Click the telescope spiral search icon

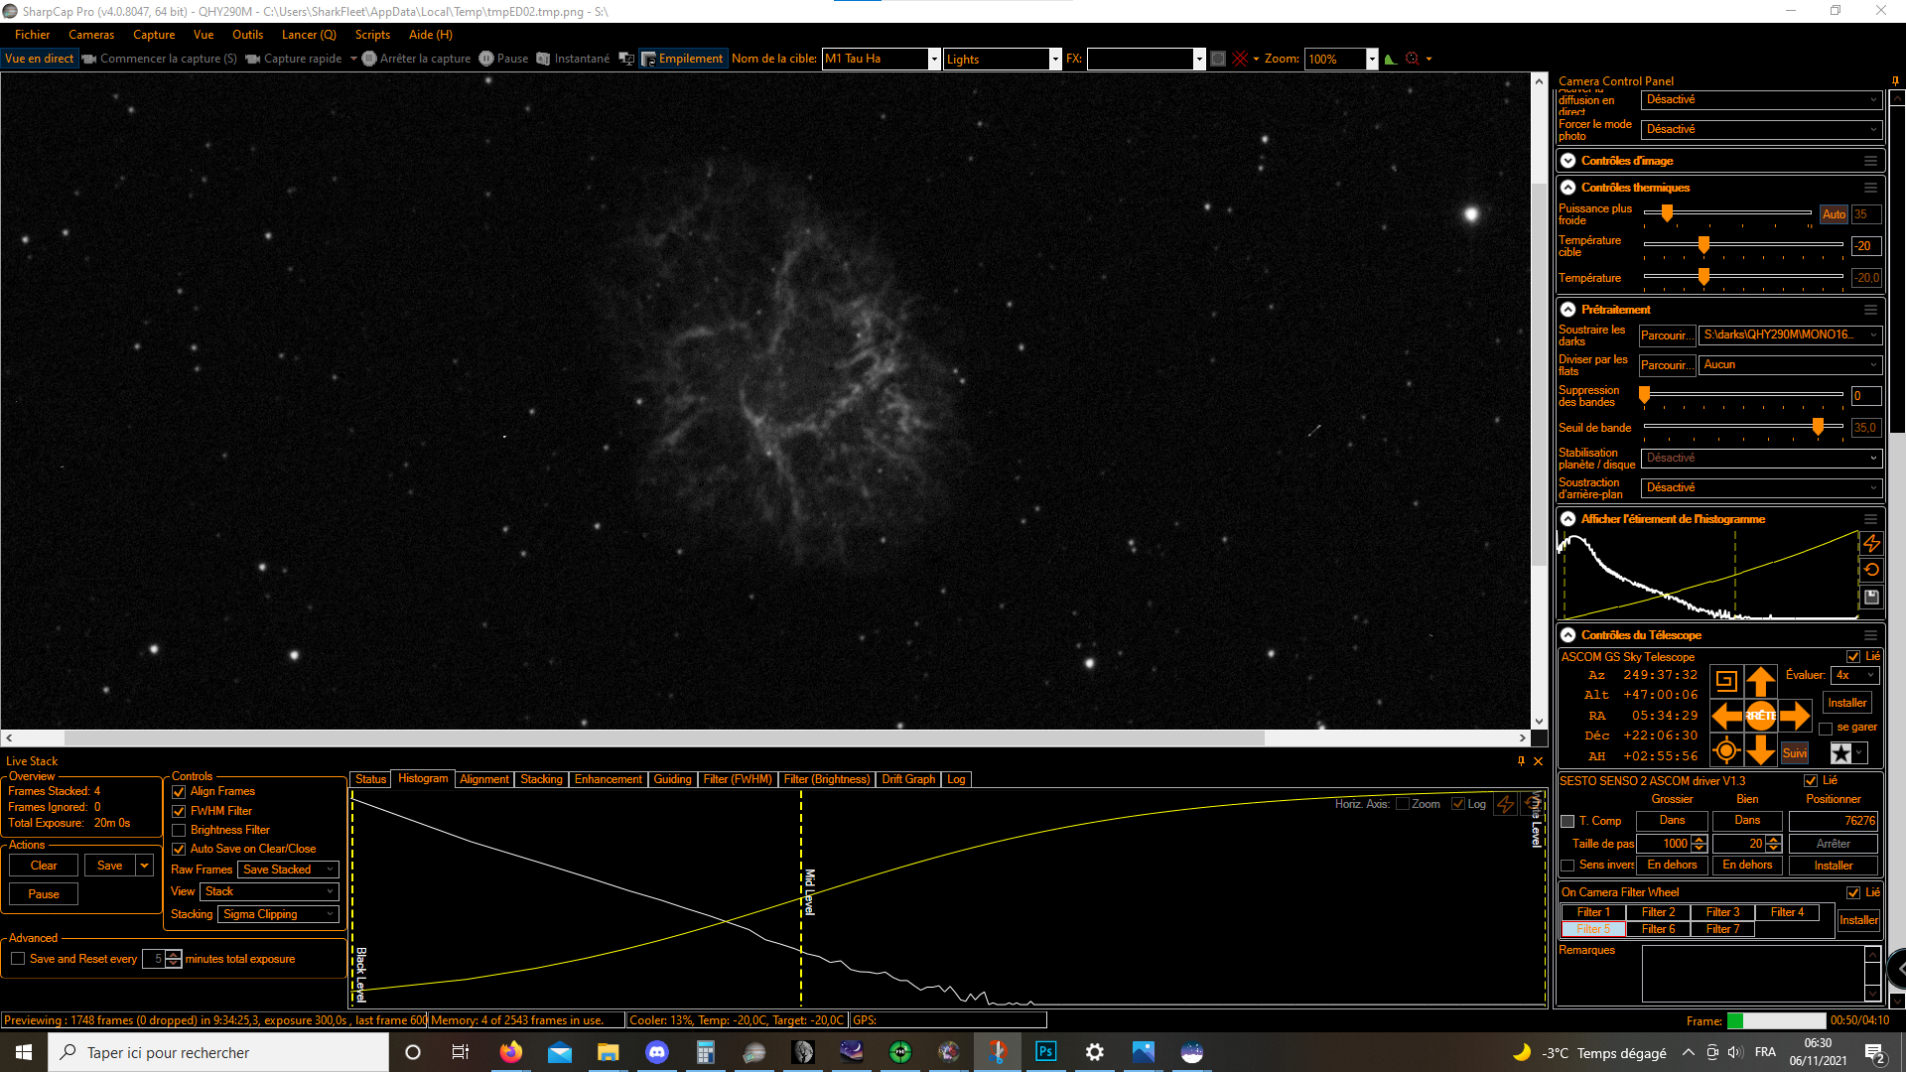[1726, 682]
